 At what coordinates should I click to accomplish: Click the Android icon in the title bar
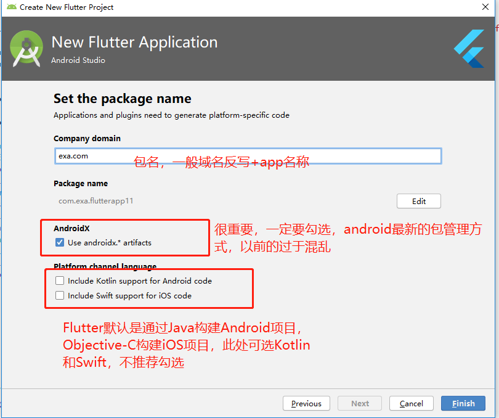tap(11, 7)
